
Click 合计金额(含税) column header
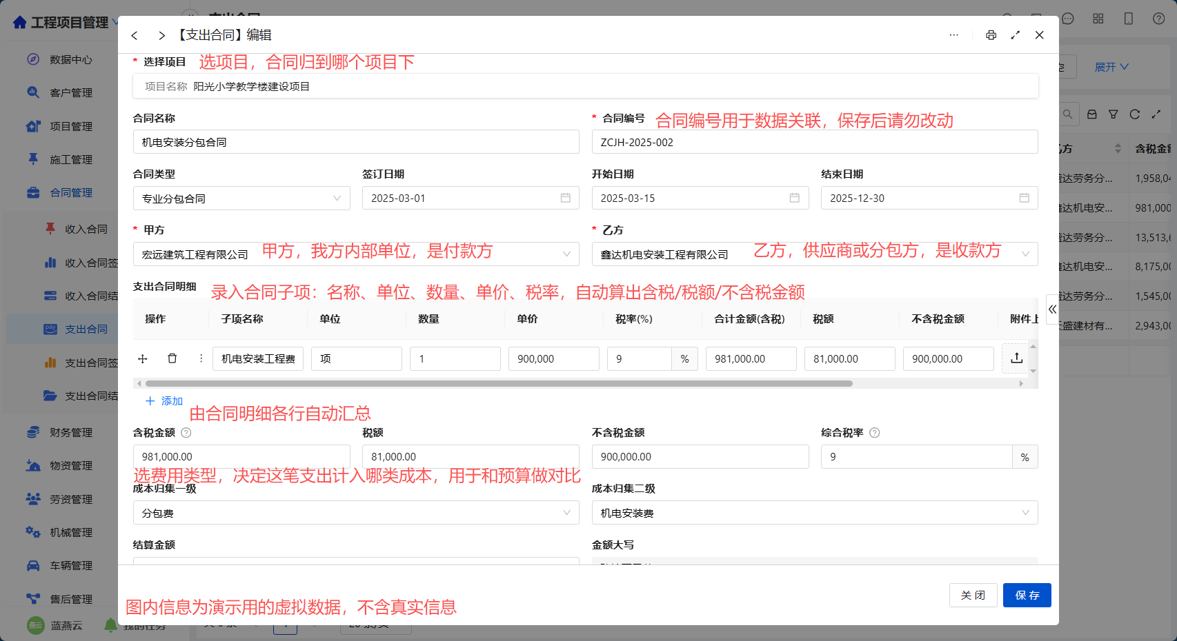(749, 319)
